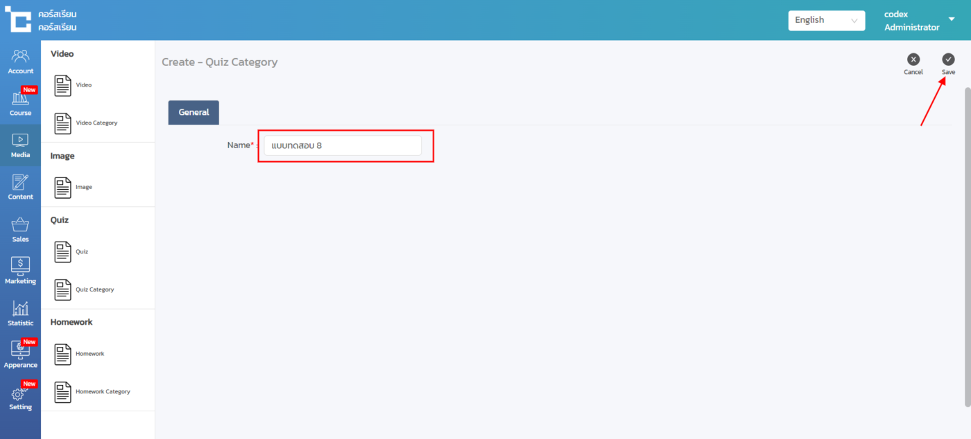Go to Content in the sidebar
Image resolution: width=971 pixels, height=439 pixels.
[20, 187]
